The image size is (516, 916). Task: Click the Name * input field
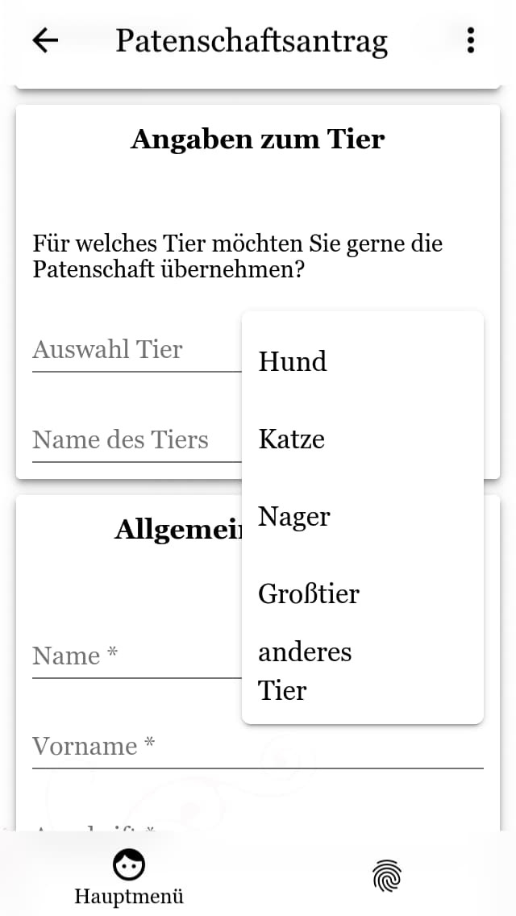click(x=137, y=656)
